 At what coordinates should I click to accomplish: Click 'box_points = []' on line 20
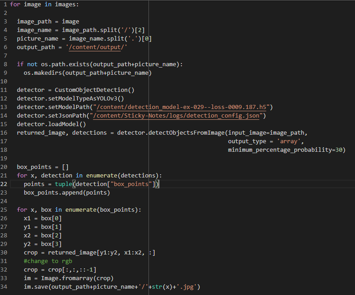tap(43, 167)
